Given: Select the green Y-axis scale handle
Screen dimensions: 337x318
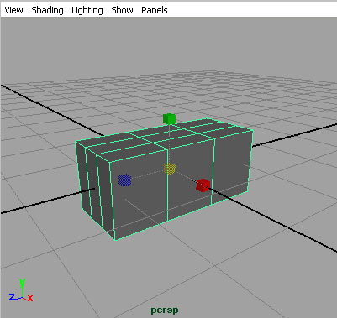Looking at the screenshot, I should coord(169,118).
